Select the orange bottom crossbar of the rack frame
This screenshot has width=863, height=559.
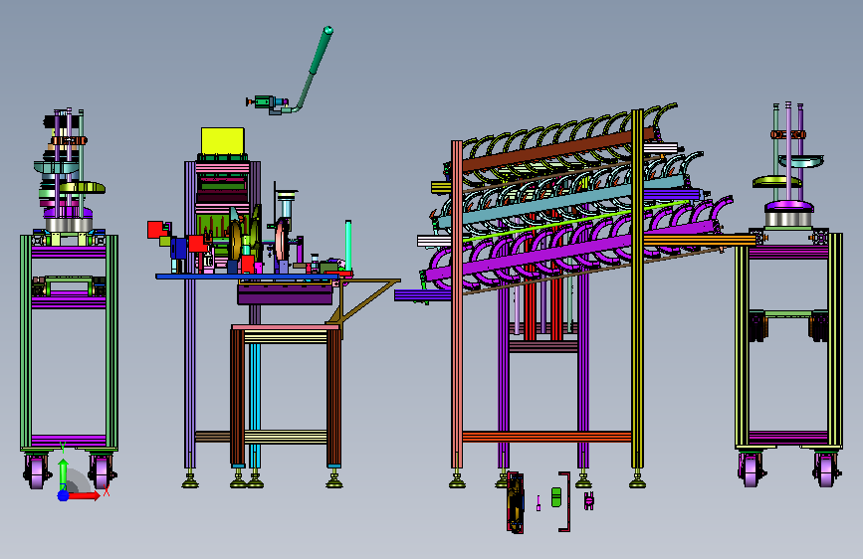click(546, 437)
